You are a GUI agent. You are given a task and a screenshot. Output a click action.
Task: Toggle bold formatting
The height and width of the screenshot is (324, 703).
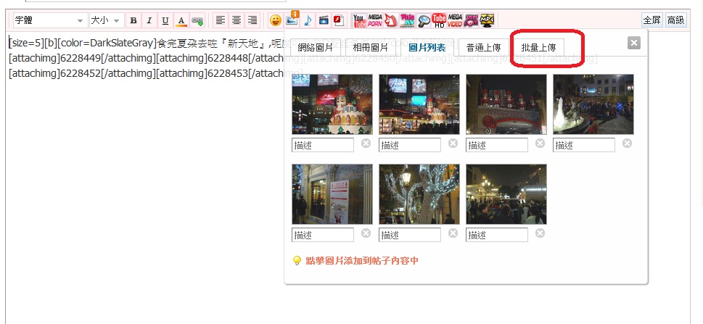coord(133,20)
